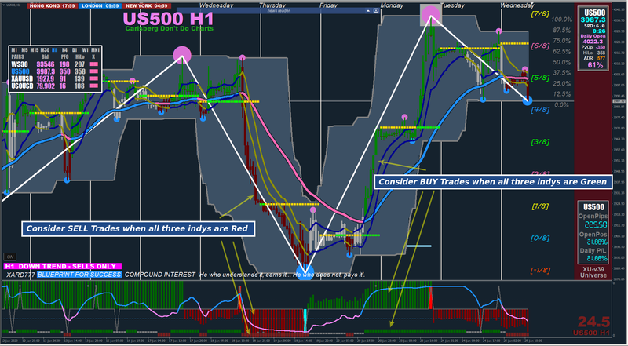The width and height of the screenshot is (628, 346).
Task: Click the BLUEPRINT FOR SUCCESS label
Action: 79,275
